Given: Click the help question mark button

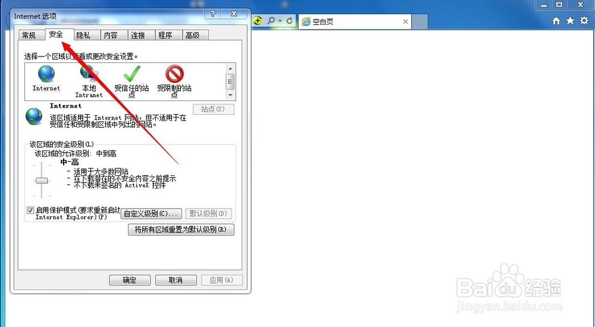Looking at the screenshot, I should click(x=212, y=14).
